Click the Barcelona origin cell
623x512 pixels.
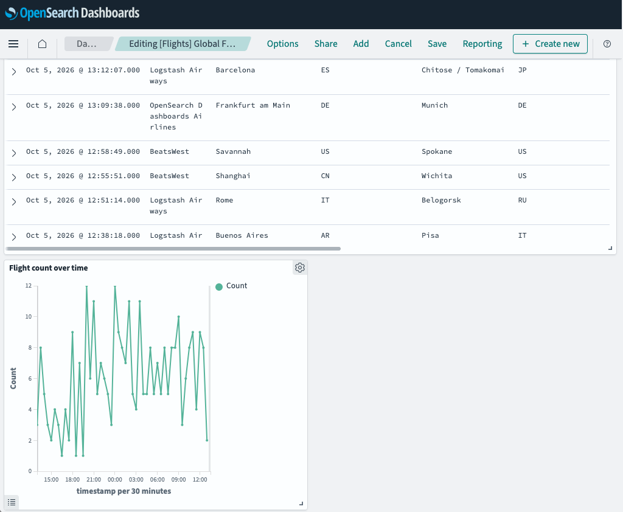[x=235, y=70]
